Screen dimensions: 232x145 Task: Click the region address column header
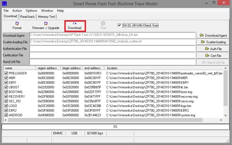click(48, 68)
